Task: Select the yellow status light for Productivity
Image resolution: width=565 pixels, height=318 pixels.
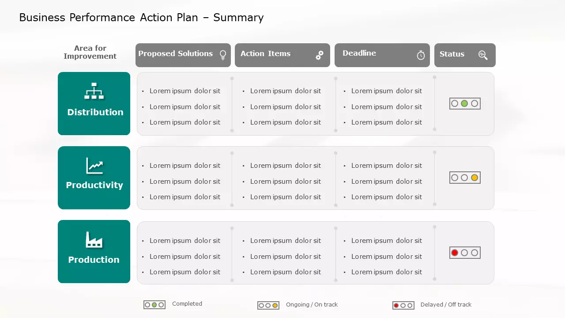Action: click(475, 178)
